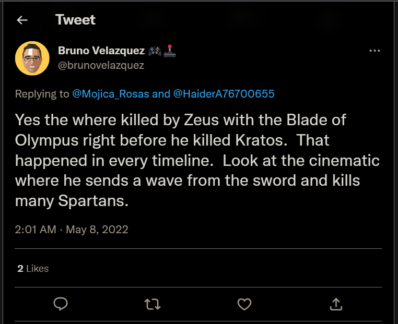Open the three-dot more options menu
This screenshot has height=324, width=398.
(x=374, y=51)
